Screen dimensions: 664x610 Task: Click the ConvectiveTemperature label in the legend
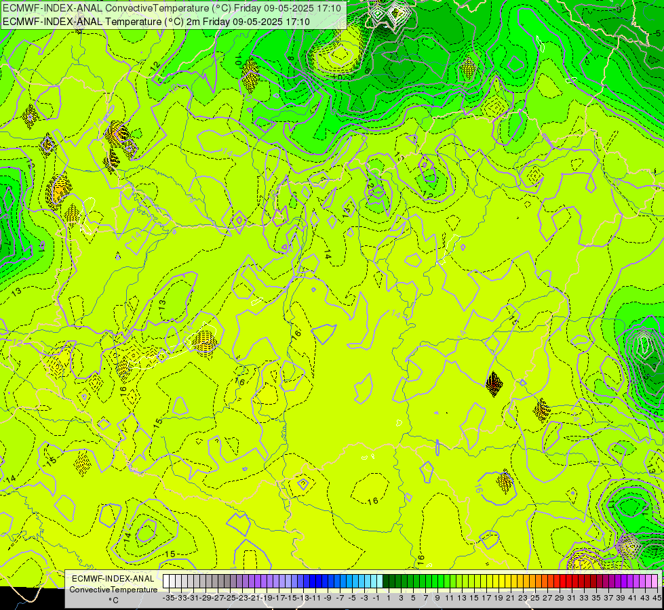[x=113, y=589]
